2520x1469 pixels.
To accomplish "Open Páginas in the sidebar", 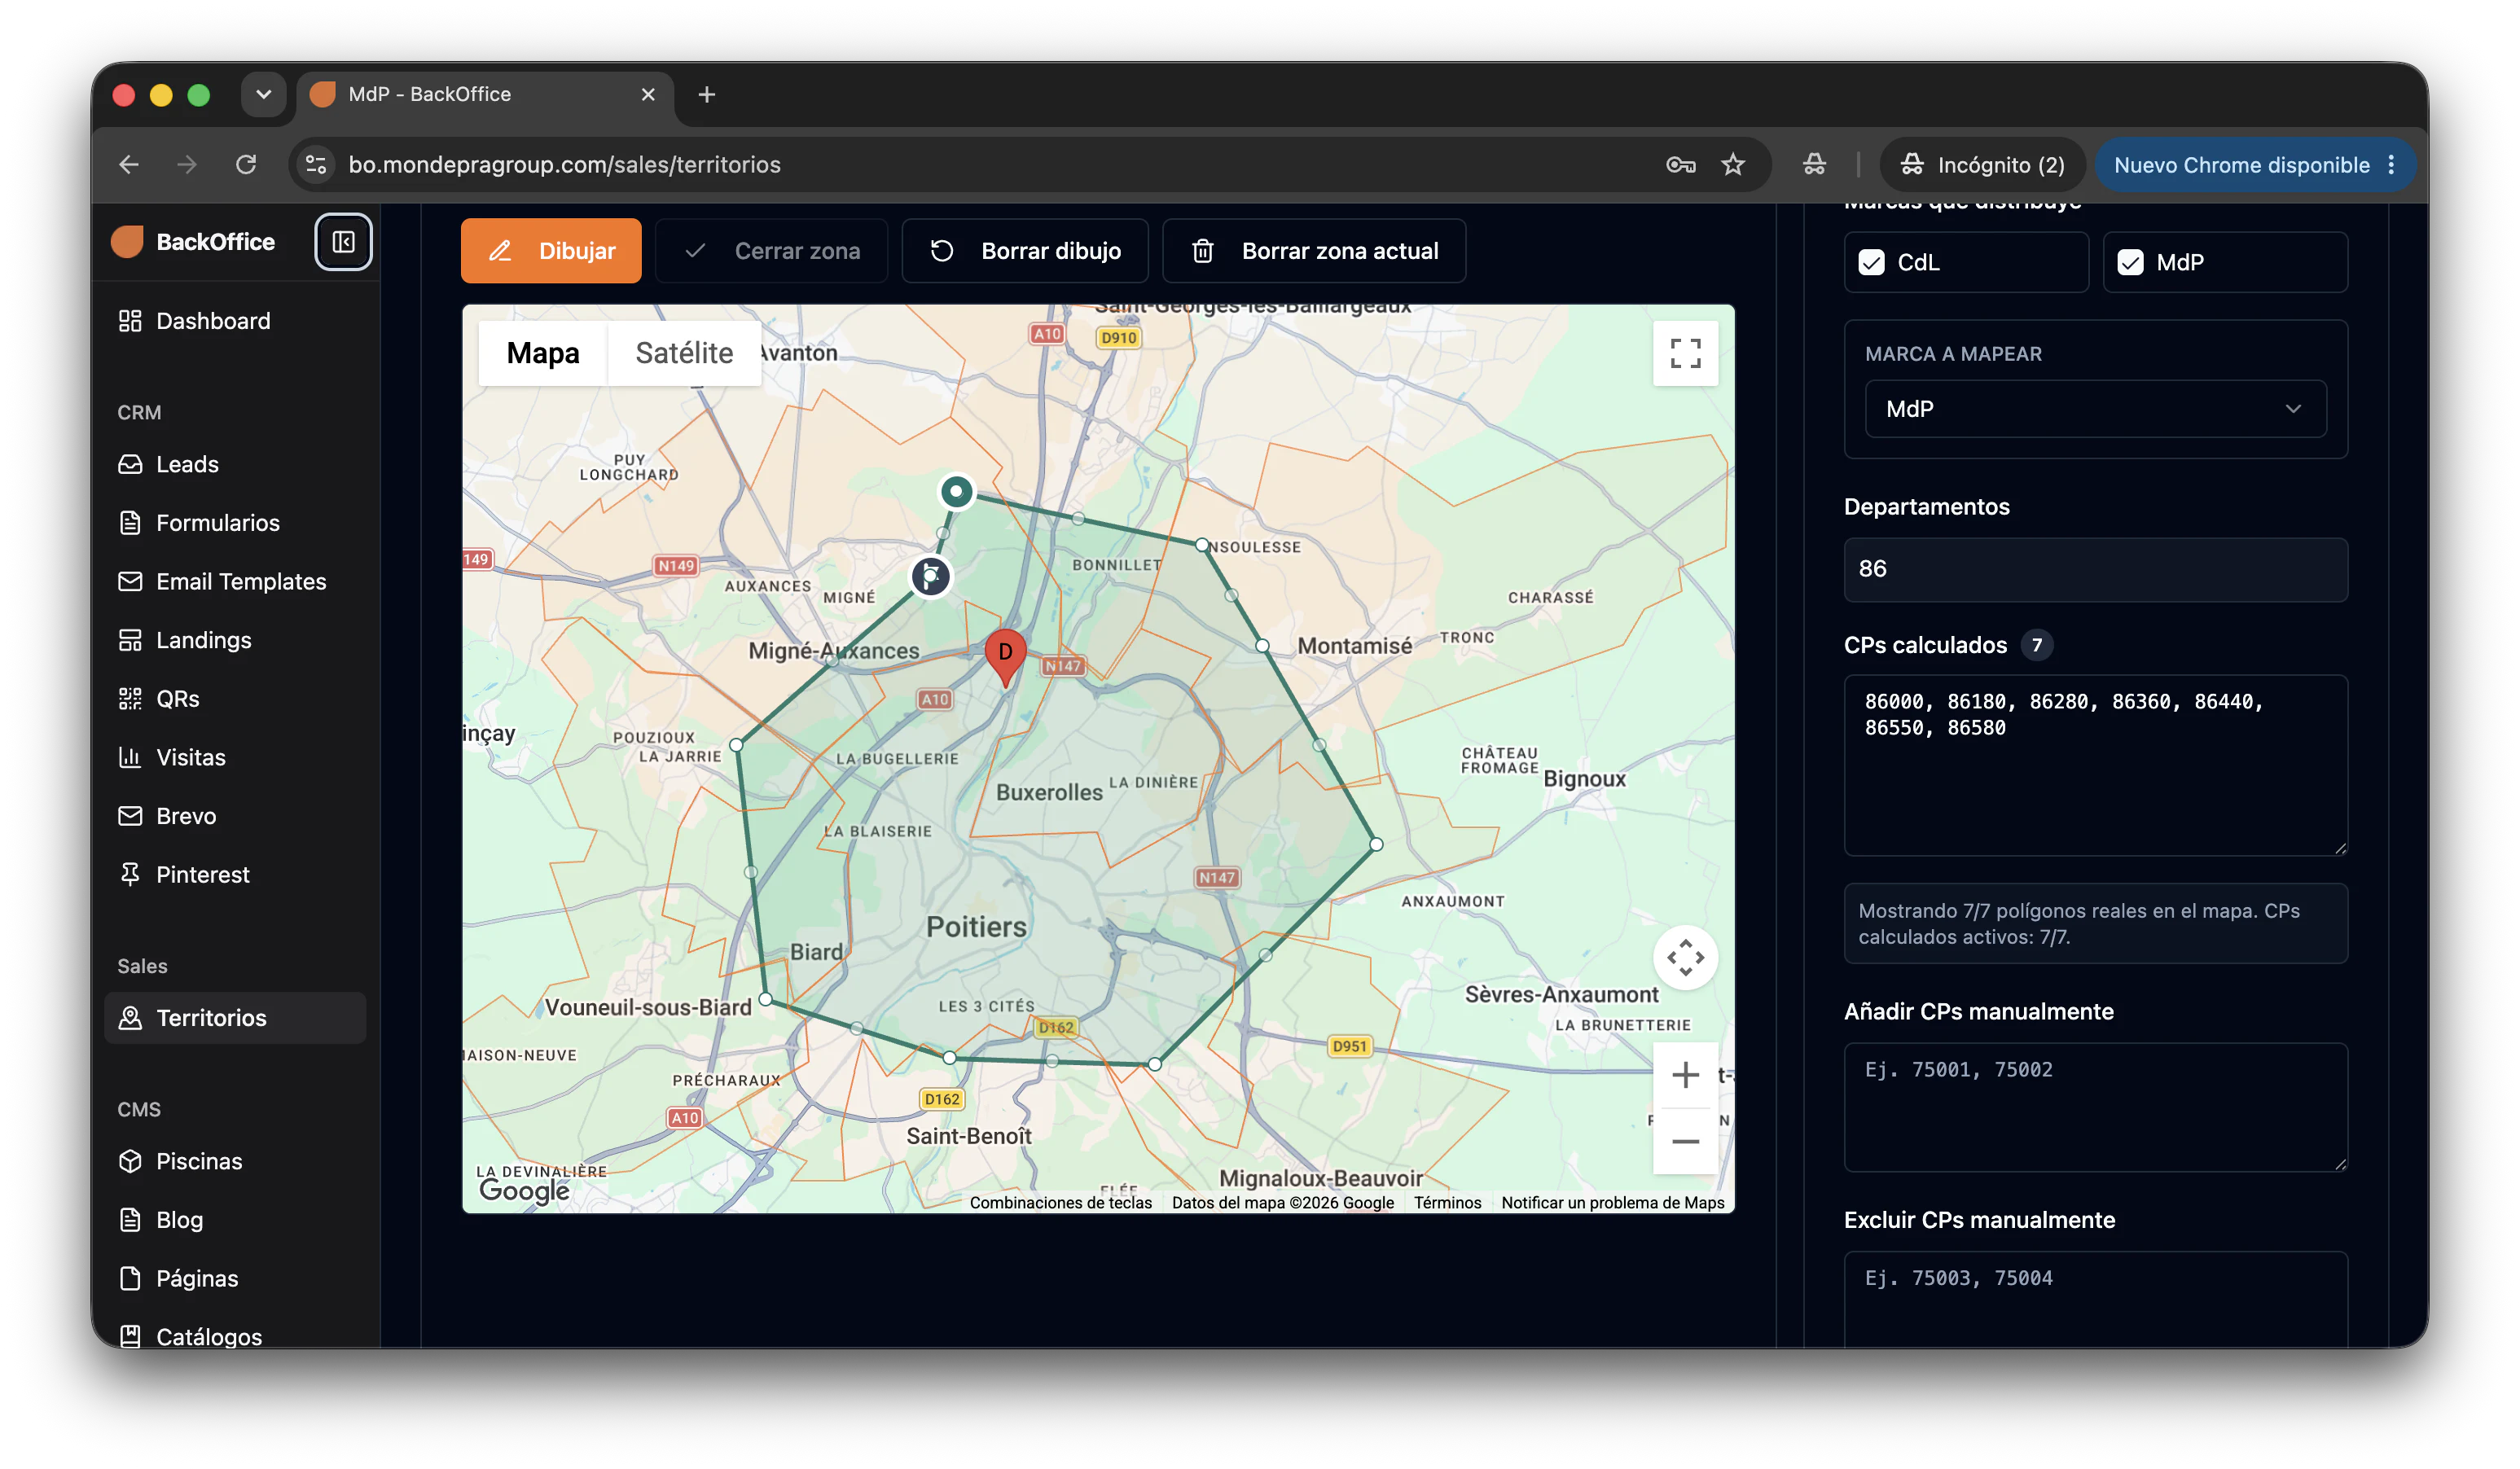I will point(235,1278).
